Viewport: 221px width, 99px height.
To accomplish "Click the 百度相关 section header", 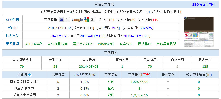I will (x=111, y=53).
